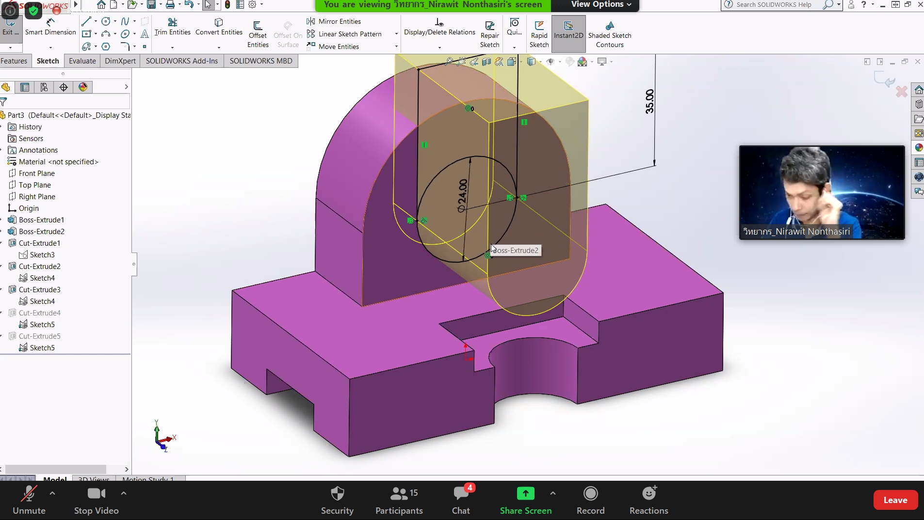Viewport: 924px width, 520px height.
Task: Open the DimXpert tab
Action: 120,61
